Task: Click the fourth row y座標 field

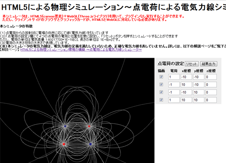Action: (x=198, y=100)
